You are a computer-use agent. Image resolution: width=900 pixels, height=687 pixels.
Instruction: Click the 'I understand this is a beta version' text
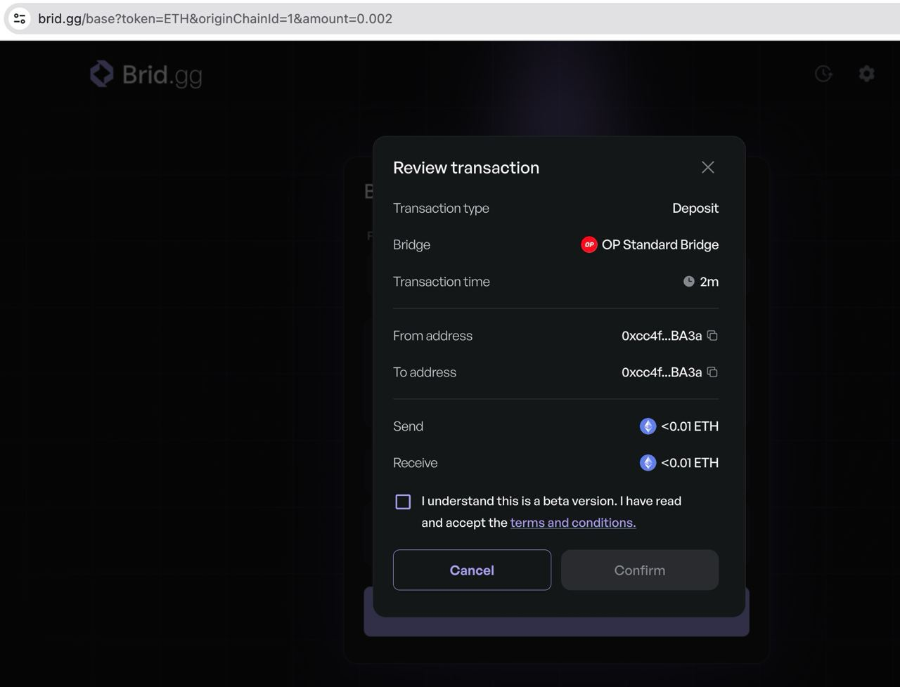[x=519, y=501]
